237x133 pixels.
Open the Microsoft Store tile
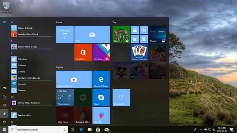pos(74,79)
